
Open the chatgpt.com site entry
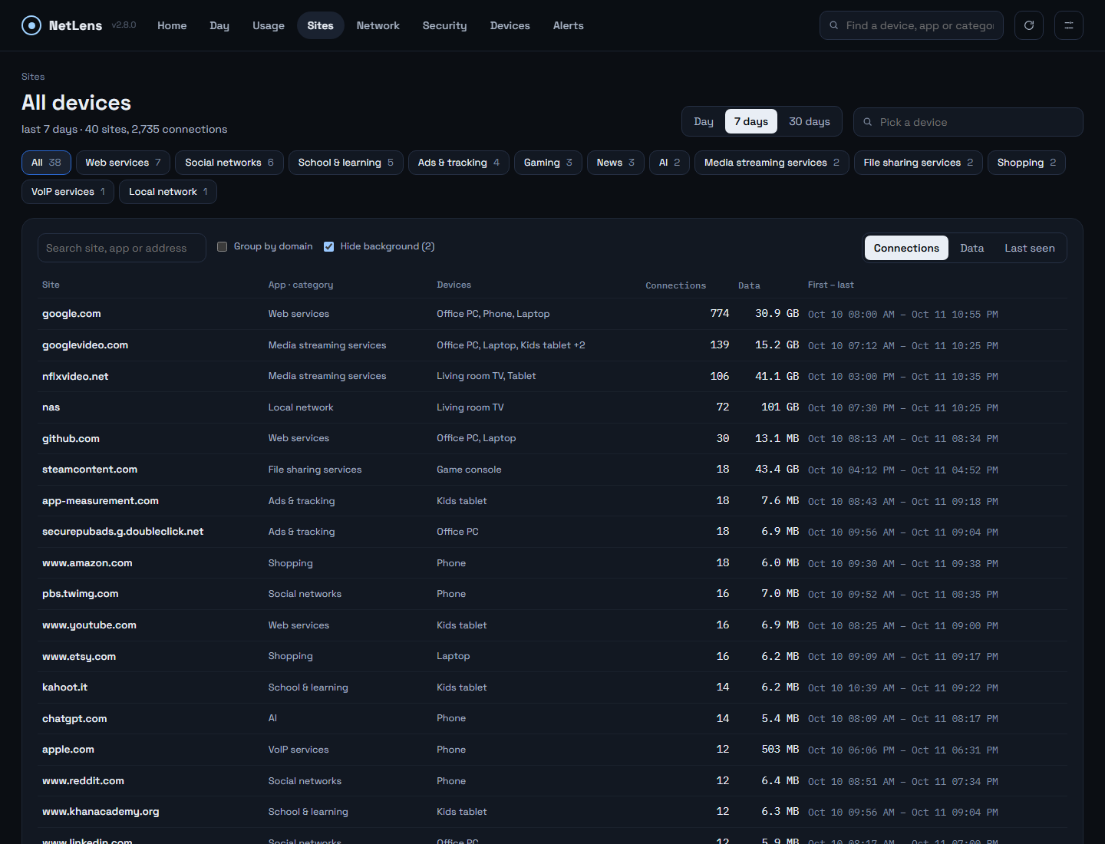(x=552, y=719)
